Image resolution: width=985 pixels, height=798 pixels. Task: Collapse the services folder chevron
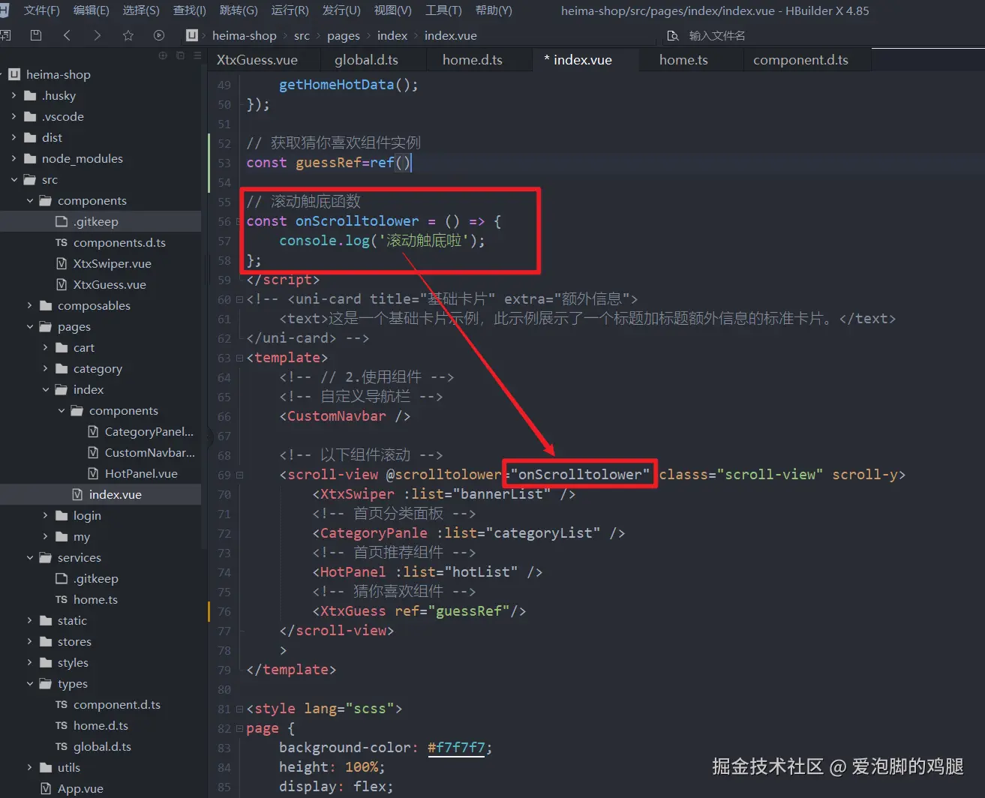pos(29,557)
